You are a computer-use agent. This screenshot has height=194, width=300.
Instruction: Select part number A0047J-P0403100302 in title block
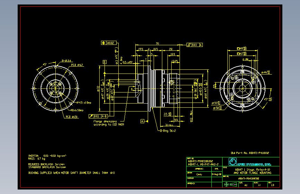tap(200, 161)
